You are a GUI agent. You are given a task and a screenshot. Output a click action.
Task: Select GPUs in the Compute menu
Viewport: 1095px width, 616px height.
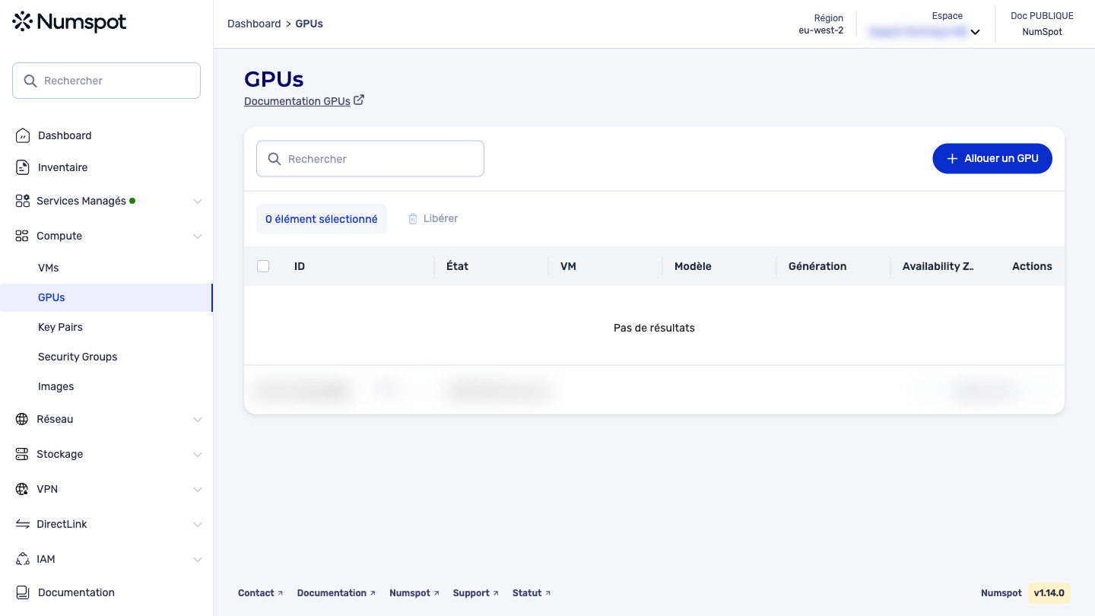106,297
